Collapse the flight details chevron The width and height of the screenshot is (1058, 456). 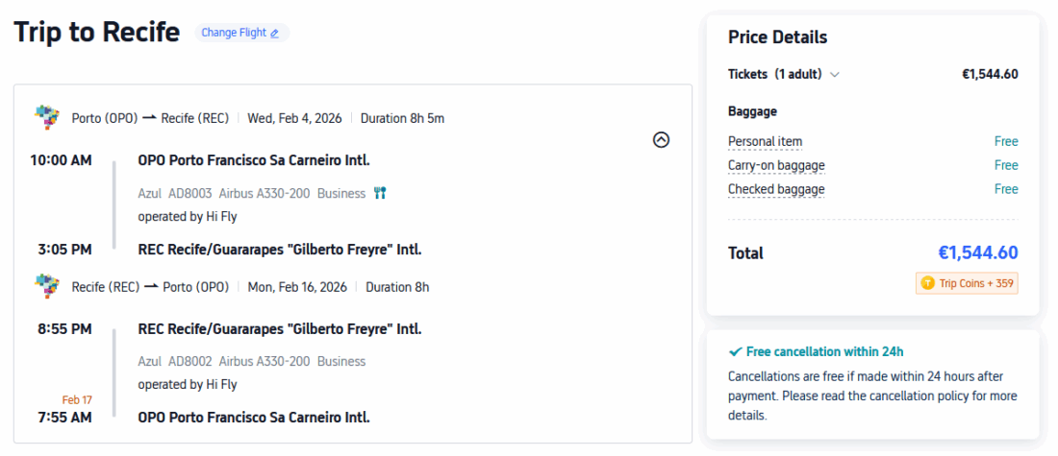661,139
